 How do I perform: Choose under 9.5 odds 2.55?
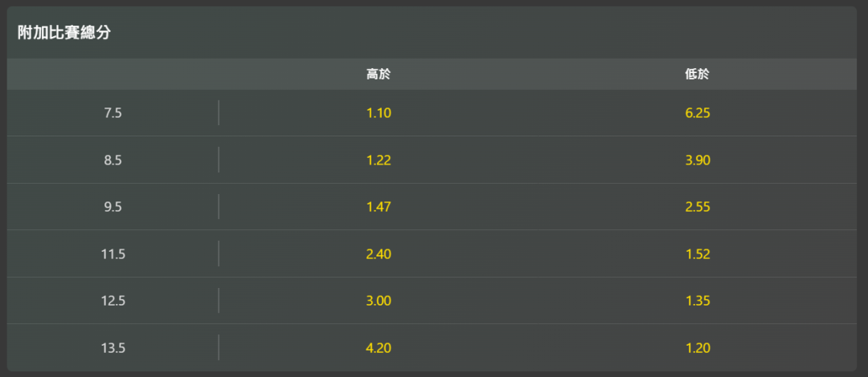point(697,207)
